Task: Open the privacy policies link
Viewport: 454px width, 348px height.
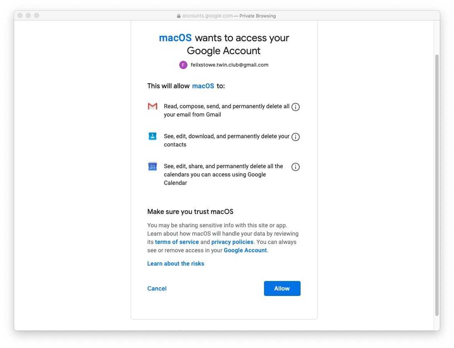Action: [x=232, y=242]
